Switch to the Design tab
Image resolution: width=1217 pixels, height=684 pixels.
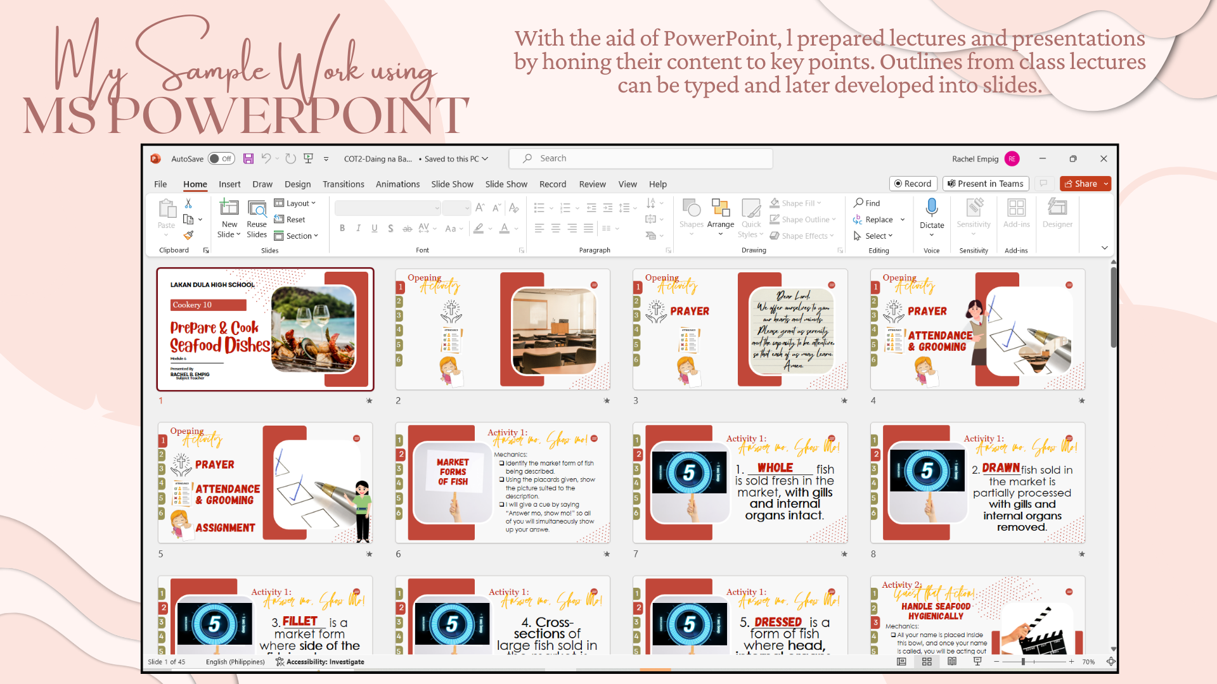point(297,184)
